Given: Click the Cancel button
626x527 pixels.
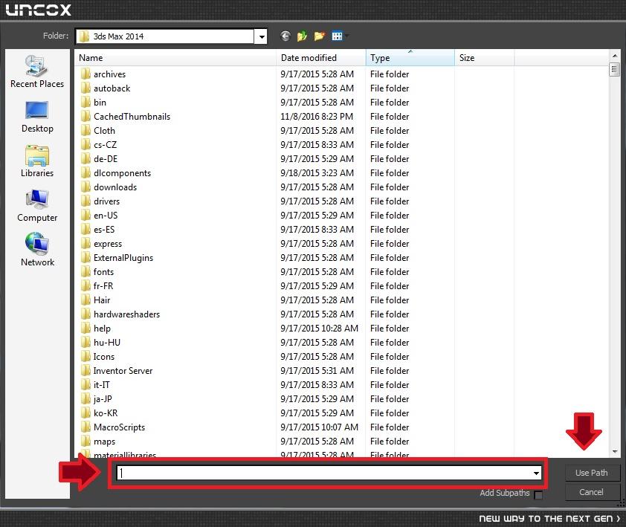Looking at the screenshot, I should [x=591, y=492].
